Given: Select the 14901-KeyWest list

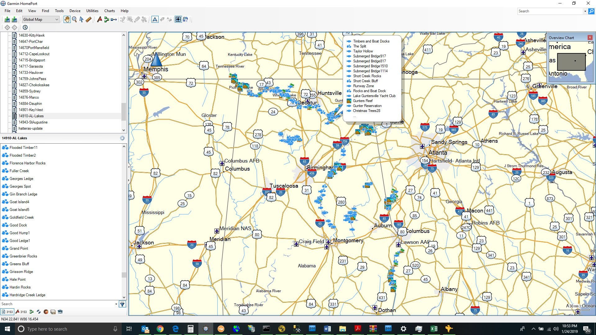Looking at the screenshot, I should [x=31, y=110].
